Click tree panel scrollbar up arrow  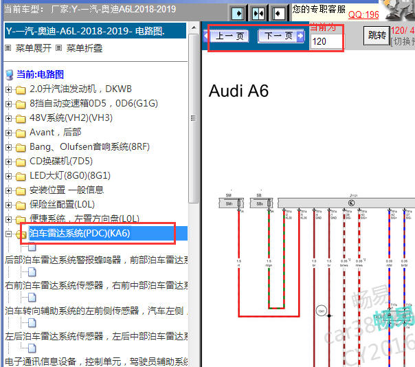[194, 27]
